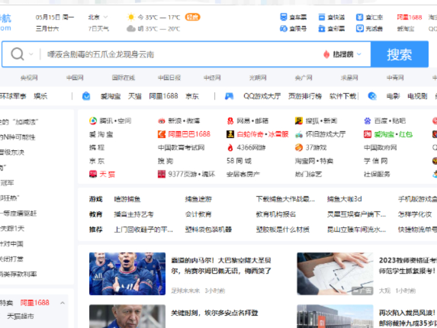Open the 播音主持艺考 link in 教育 row
The image size is (437, 328).
click(x=134, y=214)
